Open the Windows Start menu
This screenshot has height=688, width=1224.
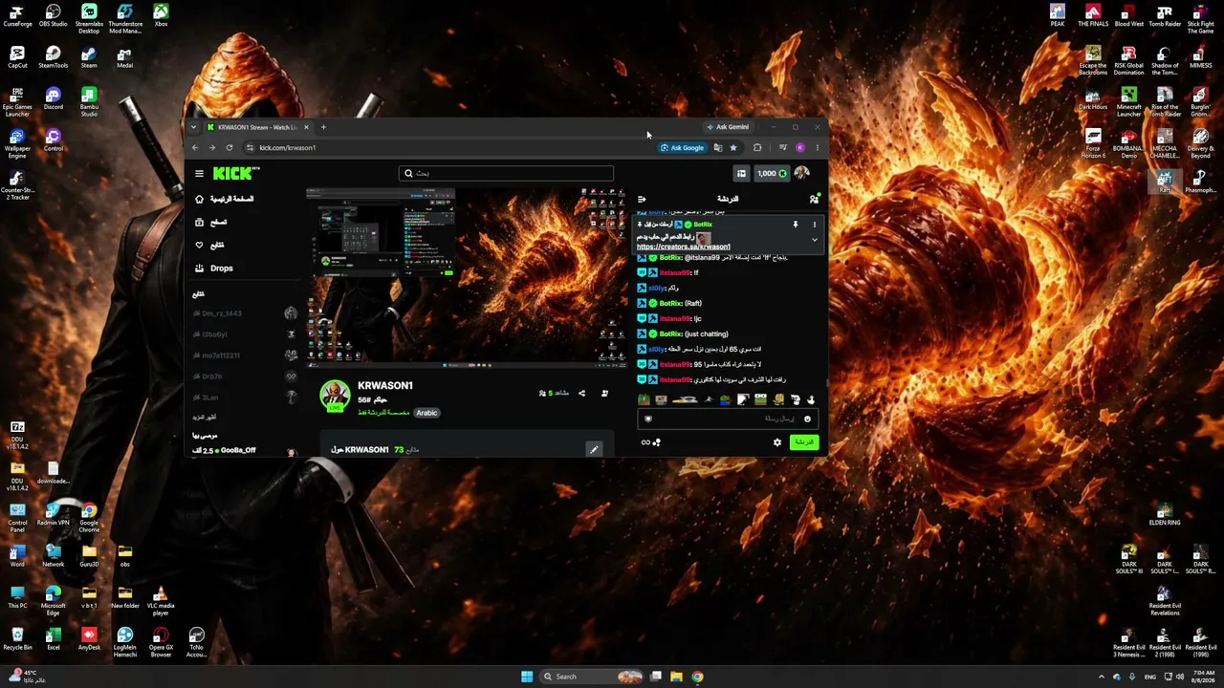[527, 677]
